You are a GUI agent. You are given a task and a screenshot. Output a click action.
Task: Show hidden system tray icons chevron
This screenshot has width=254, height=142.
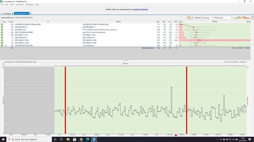218,139
